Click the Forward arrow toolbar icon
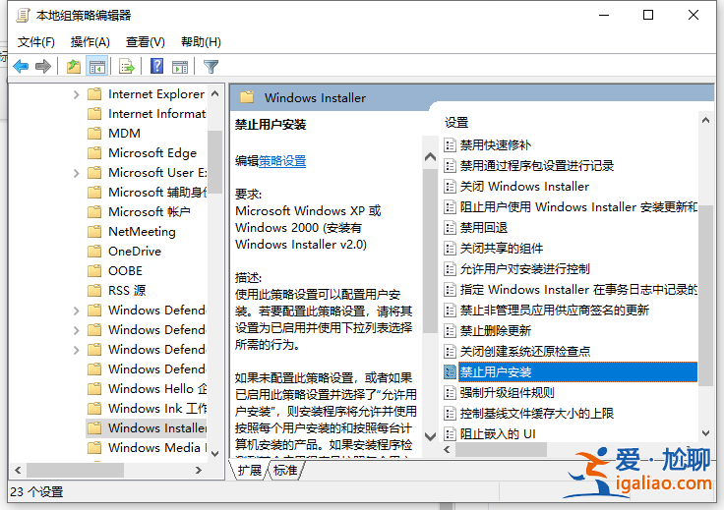The width and height of the screenshot is (724, 510). [x=43, y=67]
